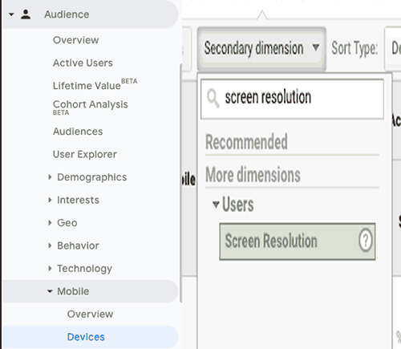Open User Explorer report
The image size is (401, 349).
point(85,154)
